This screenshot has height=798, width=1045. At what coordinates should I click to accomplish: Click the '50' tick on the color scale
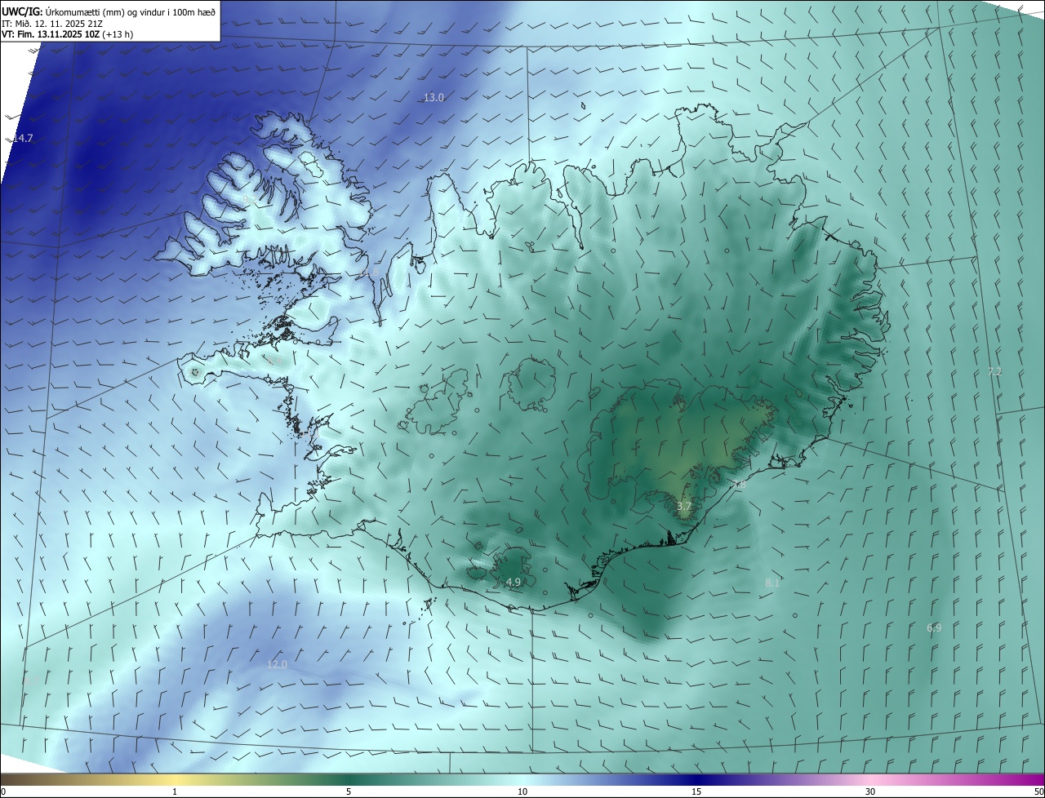click(1038, 791)
